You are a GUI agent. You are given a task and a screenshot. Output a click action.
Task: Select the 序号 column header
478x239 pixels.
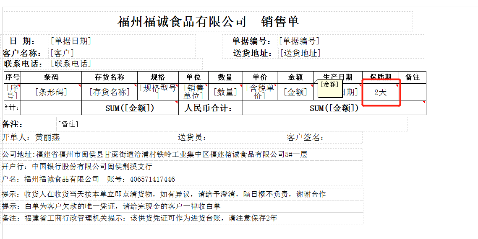pos(13,77)
